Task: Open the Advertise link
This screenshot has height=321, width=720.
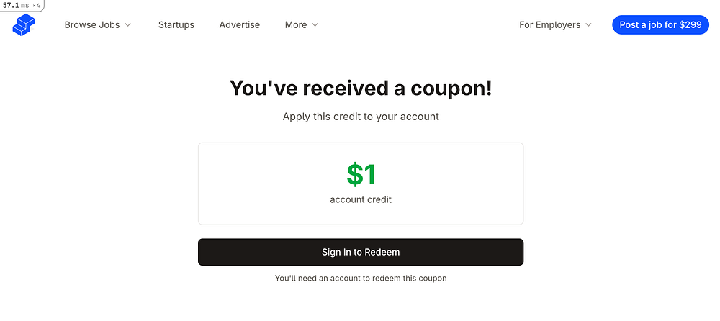Action: pyautogui.click(x=240, y=24)
